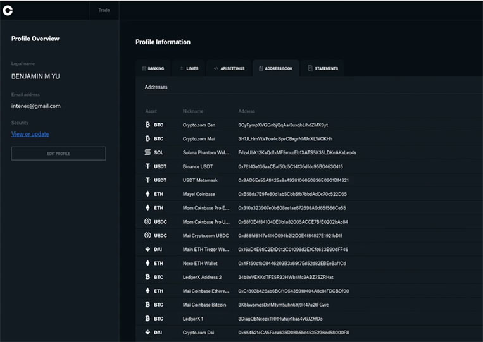Click Bitcoin icon in Mai Coinbase Bitcoin row

(x=147, y=305)
